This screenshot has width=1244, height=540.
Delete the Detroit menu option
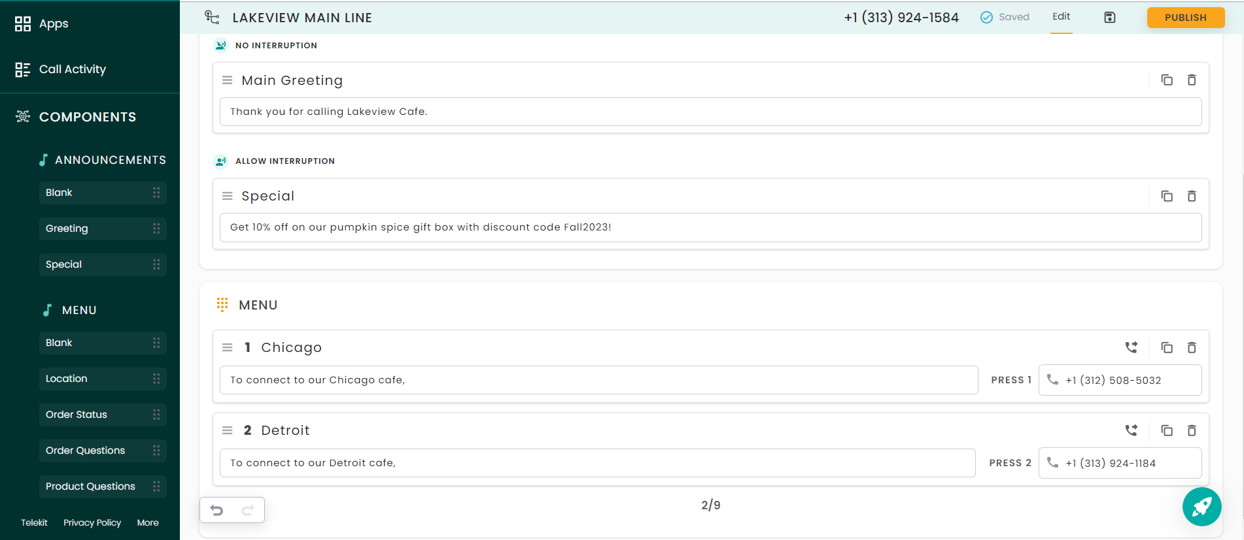tap(1192, 430)
